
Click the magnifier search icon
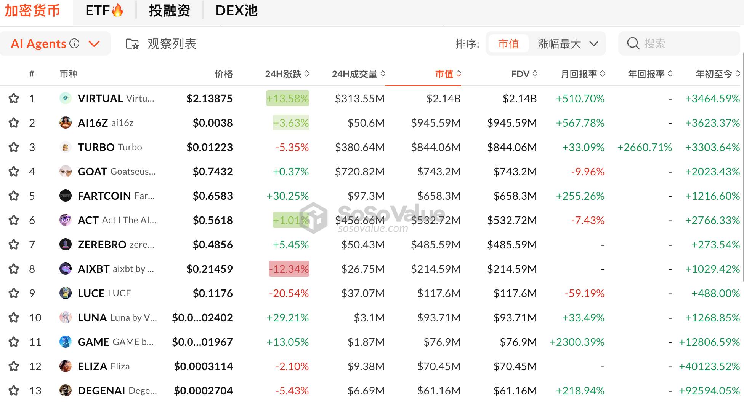(633, 44)
